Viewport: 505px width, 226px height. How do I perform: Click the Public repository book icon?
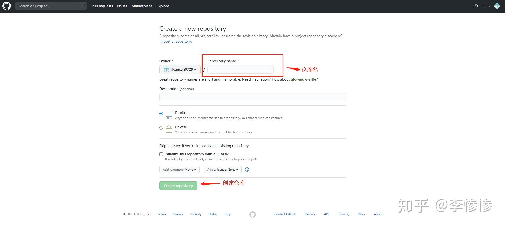[x=169, y=115]
